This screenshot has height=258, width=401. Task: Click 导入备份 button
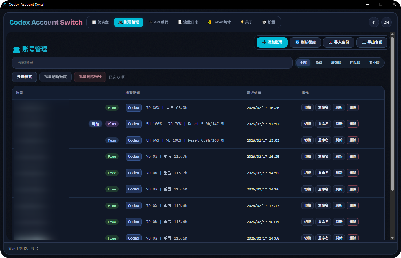coord(339,42)
